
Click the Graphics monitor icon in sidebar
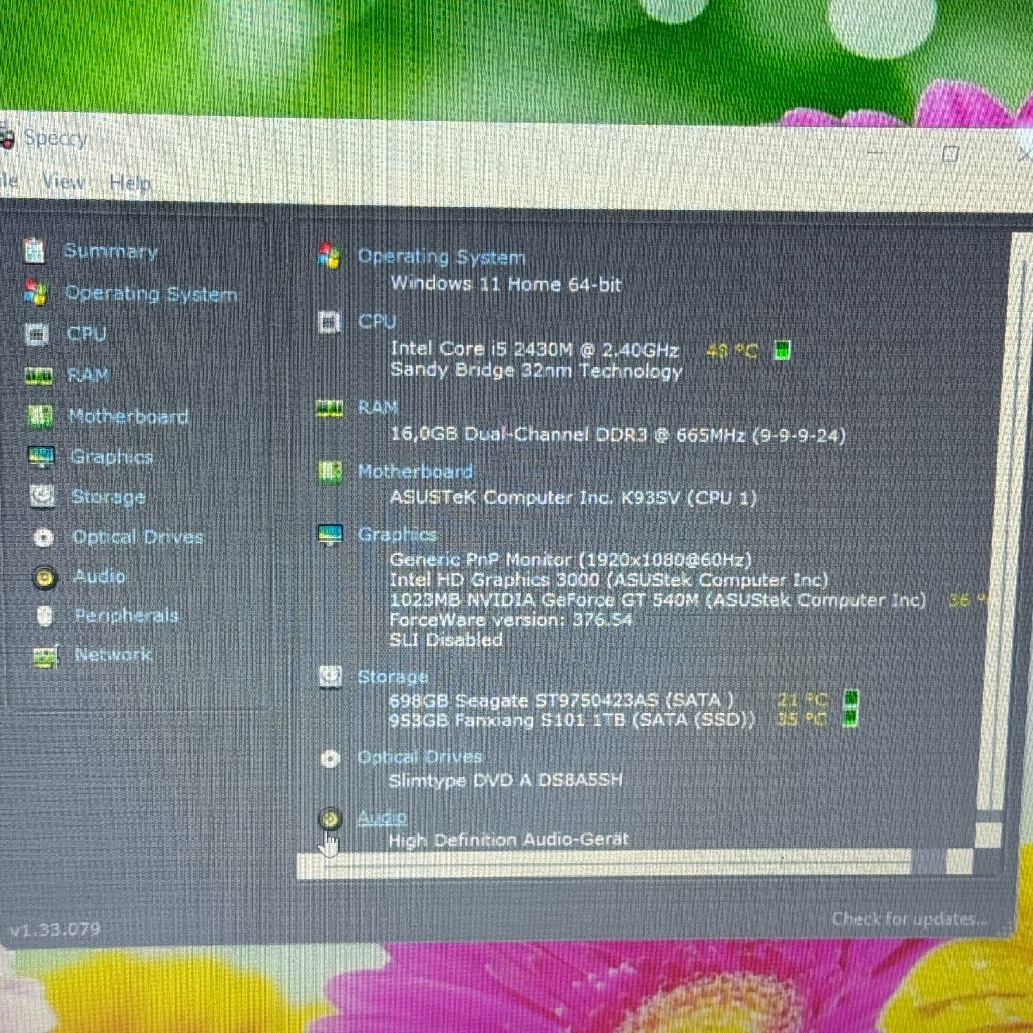pos(41,456)
